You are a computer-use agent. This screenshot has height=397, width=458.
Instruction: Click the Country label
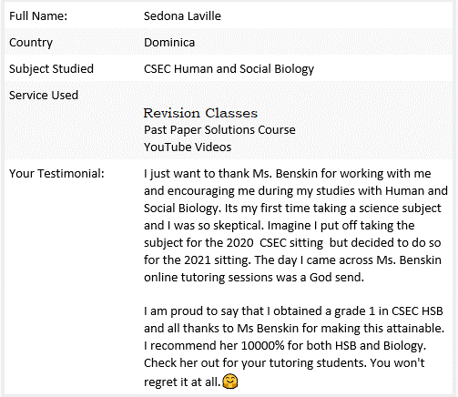tap(31, 43)
